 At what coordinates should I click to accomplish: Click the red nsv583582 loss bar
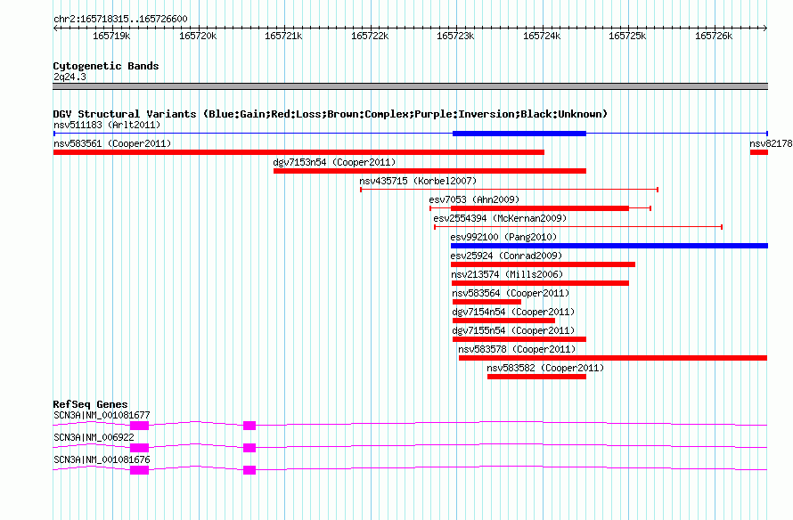click(536, 377)
